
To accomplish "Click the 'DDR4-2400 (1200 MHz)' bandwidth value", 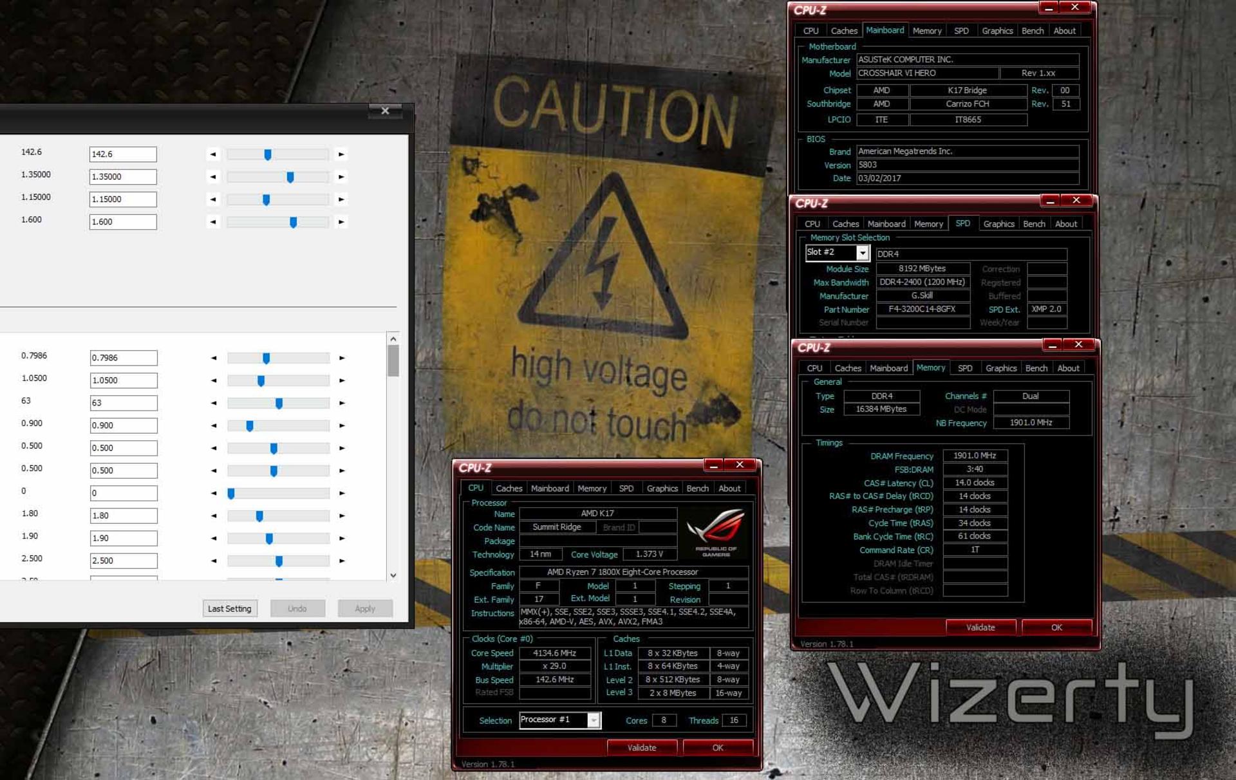I will tap(922, 283).
